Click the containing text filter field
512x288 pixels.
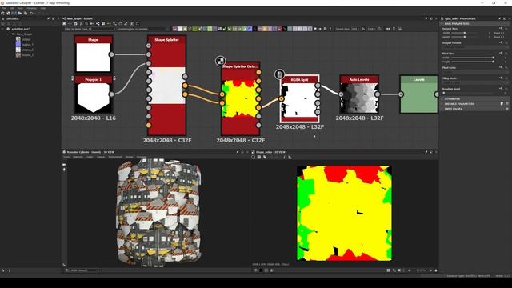(x=142, y=29)
